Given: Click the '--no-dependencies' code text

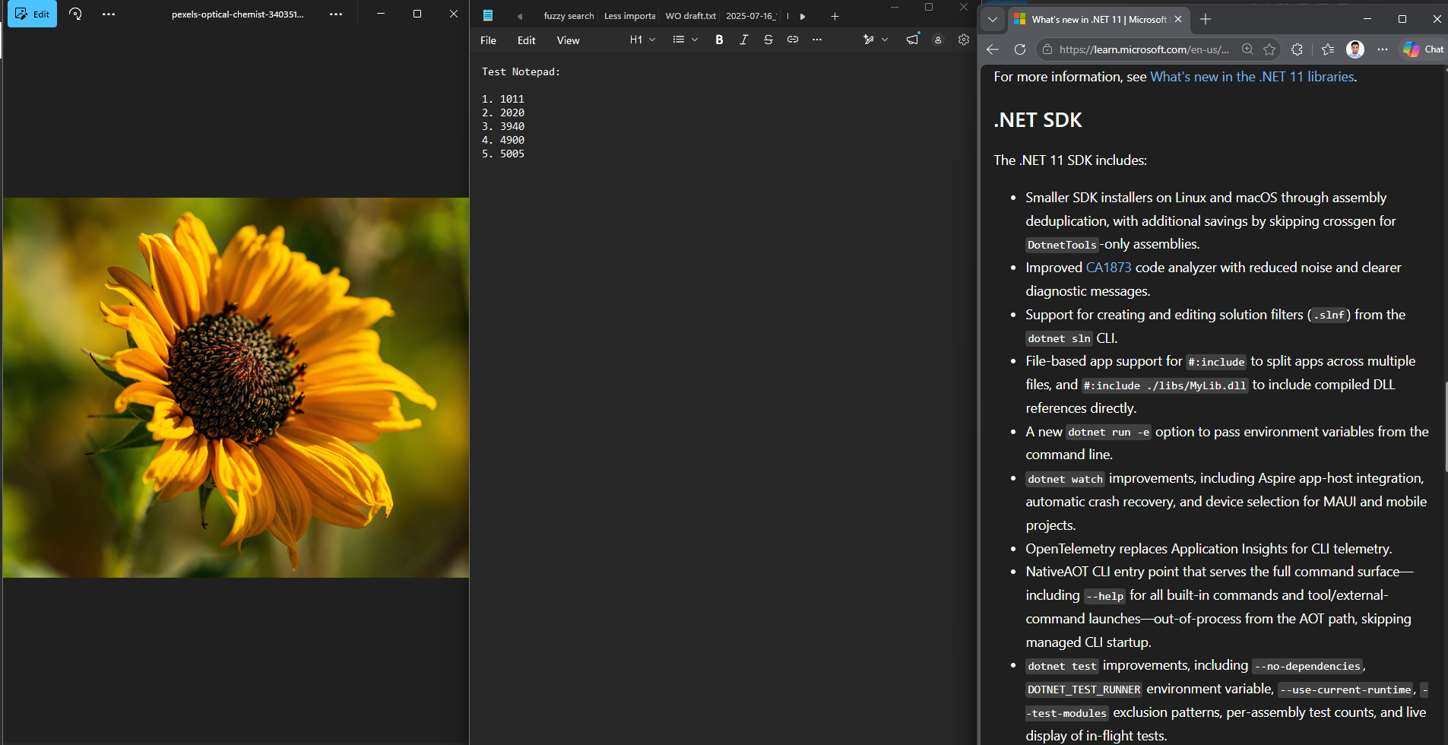Looking at the screenshot, I should (1307, 666).
